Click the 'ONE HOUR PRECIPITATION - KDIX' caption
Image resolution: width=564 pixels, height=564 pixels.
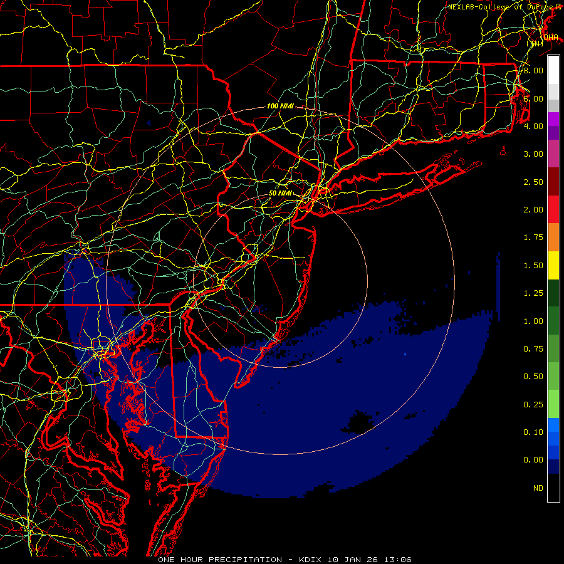pyautogui.click(x=239, y=560)
